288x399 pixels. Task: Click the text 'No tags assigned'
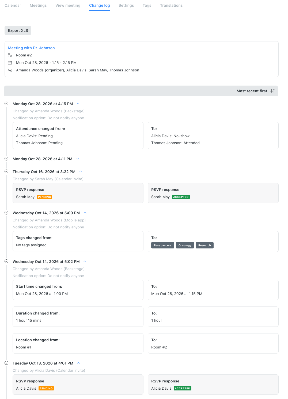[x=31, y=245]
